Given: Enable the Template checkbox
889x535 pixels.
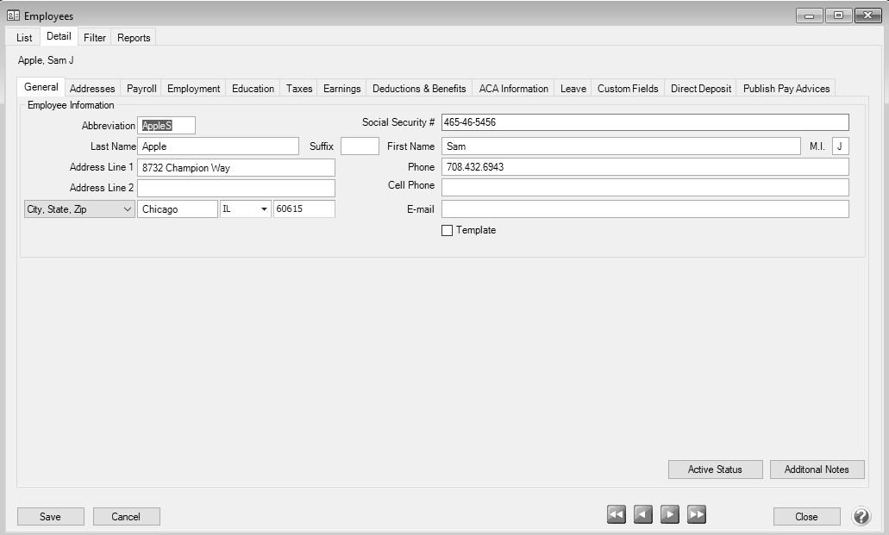Looking at the screenshot, I should (x=447, y=230).
